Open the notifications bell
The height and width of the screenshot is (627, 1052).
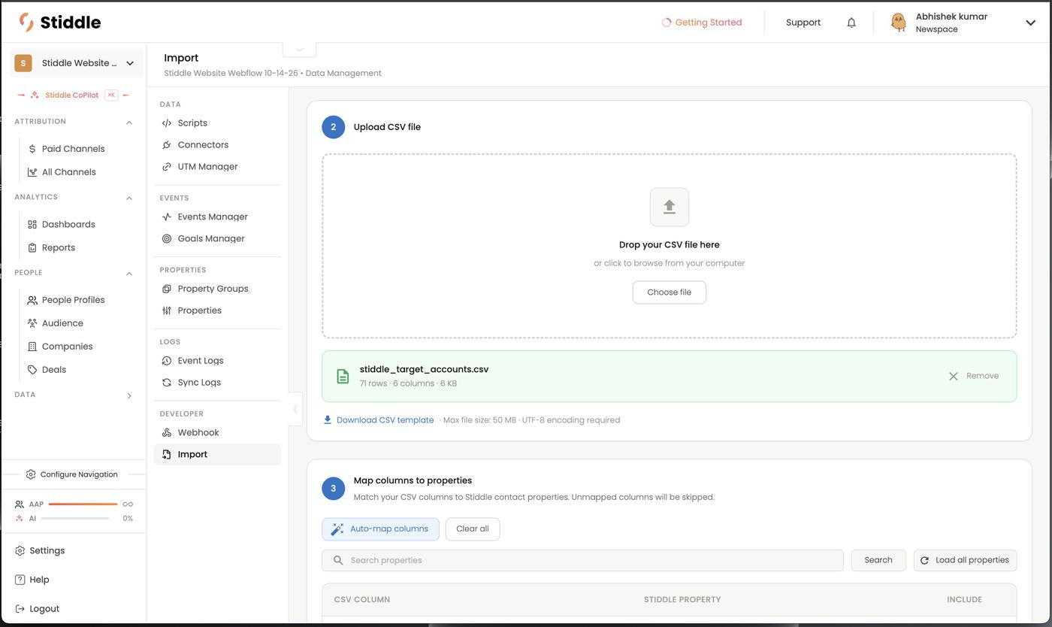[851, 23]
